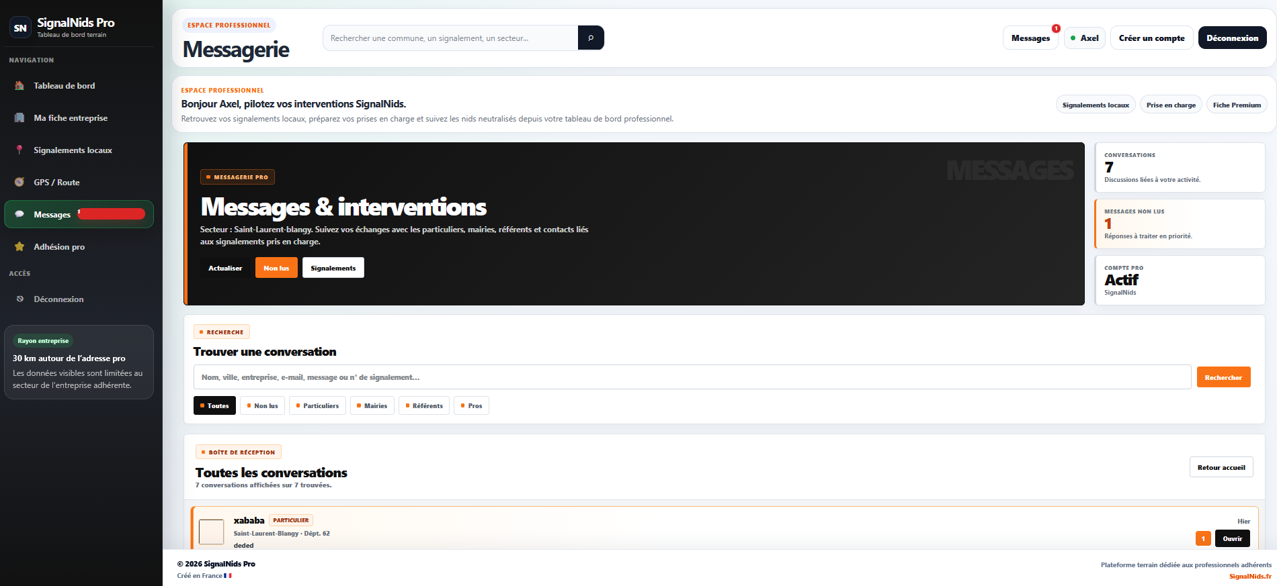
Task: Click the Signalements locaux pin icon
Action: pos(19,150)
